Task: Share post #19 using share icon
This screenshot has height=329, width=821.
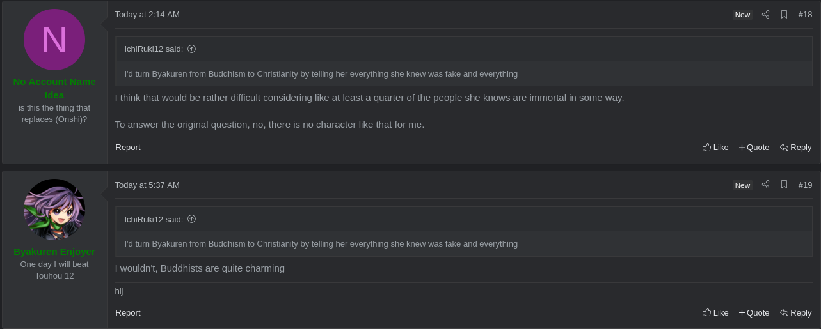Action: (765, 185)
